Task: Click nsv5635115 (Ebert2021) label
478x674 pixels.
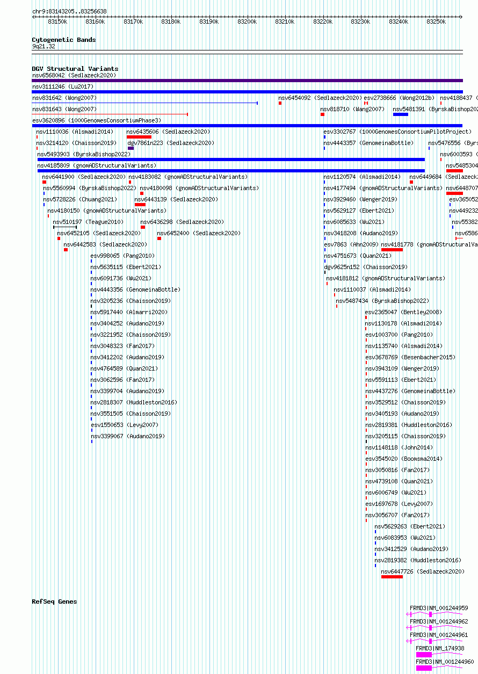Action: point(126,267)
